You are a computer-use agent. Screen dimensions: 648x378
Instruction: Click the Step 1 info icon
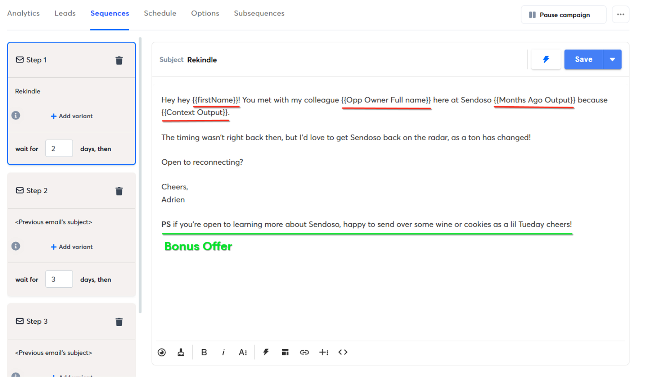tap(15, 115)
